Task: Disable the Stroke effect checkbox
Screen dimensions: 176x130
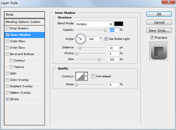Action: [8, 99]
